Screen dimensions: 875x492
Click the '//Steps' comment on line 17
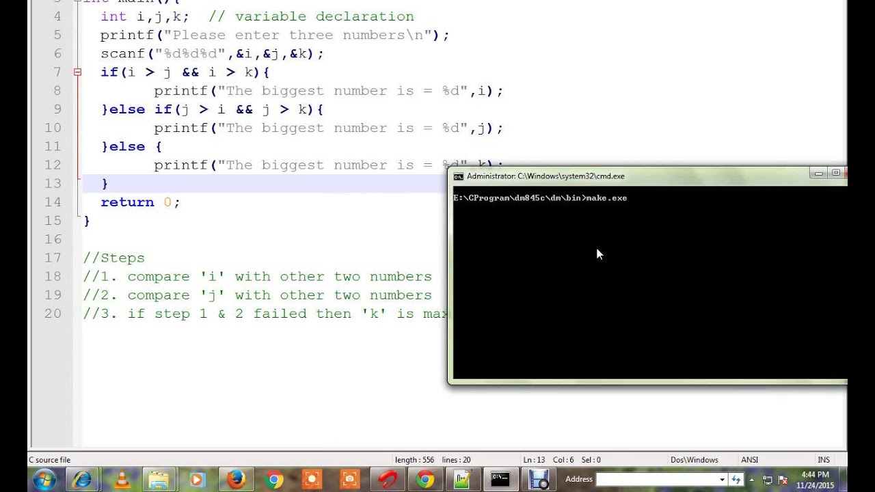[114, 258]
